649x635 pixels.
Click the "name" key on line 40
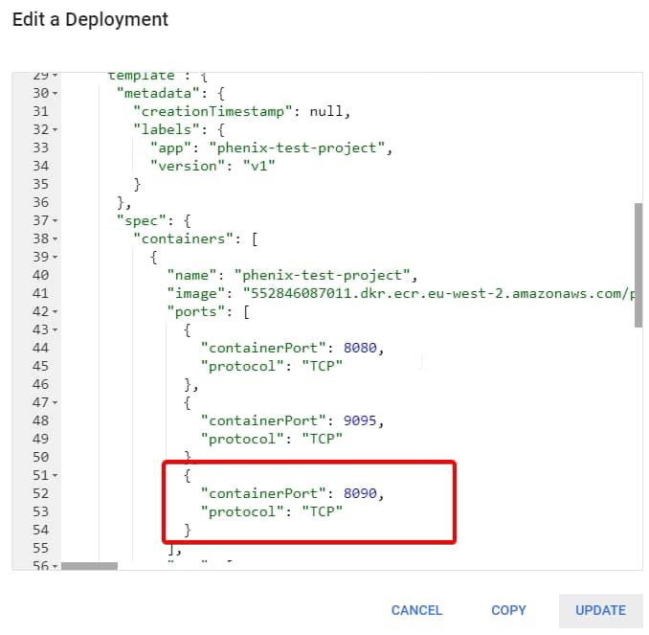pos(191,276)
